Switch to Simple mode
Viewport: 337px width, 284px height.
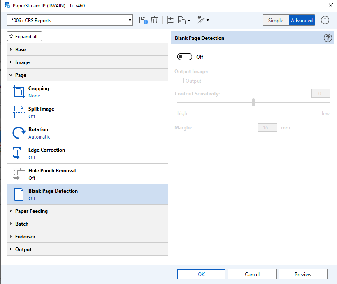[x=276, y=20]
